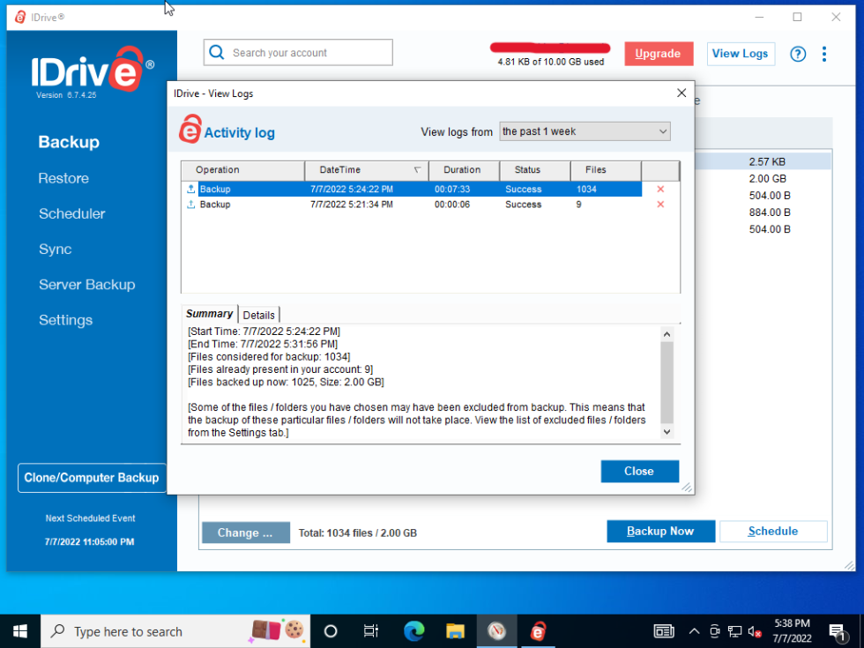Open the 'View logs from' dropdown

585,131
